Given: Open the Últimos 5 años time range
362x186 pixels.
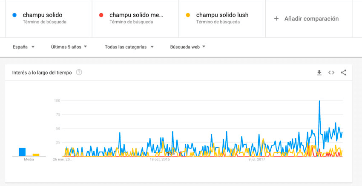Looking at the screenshot, I should click(x=69, y=47).
